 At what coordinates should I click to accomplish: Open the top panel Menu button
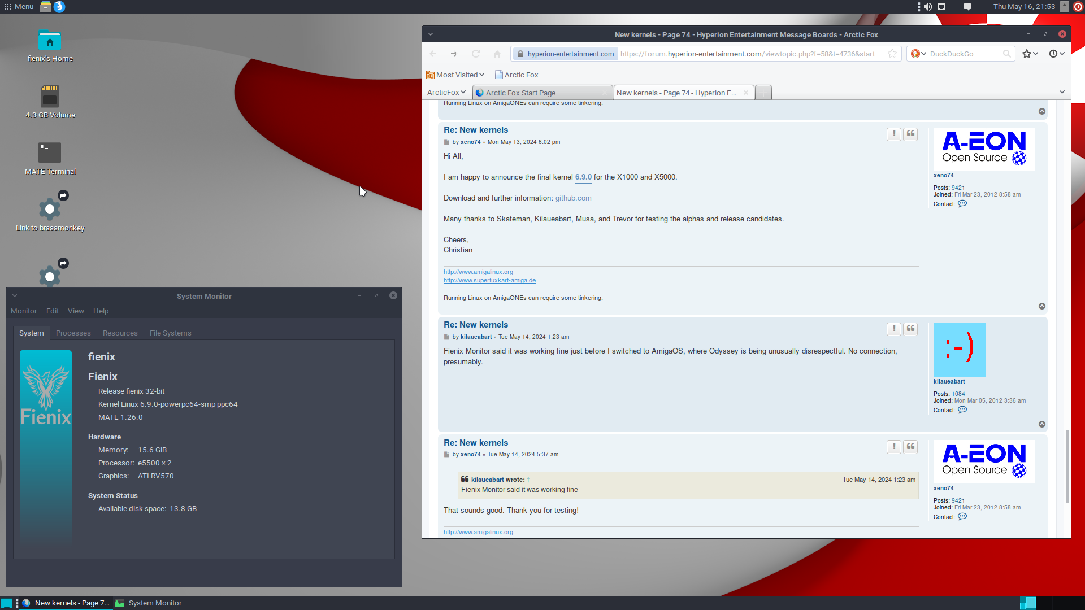[x=19, y=7]
